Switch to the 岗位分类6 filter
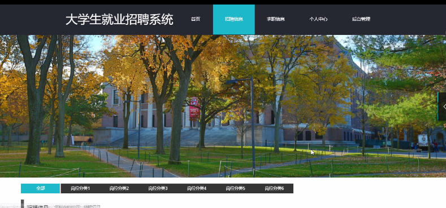The image size is (446, 208). click(274, 188)
